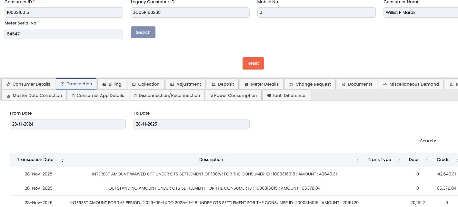Open the Miscellaneous Demand tab
458x207 pixels.
pos(411,84)
